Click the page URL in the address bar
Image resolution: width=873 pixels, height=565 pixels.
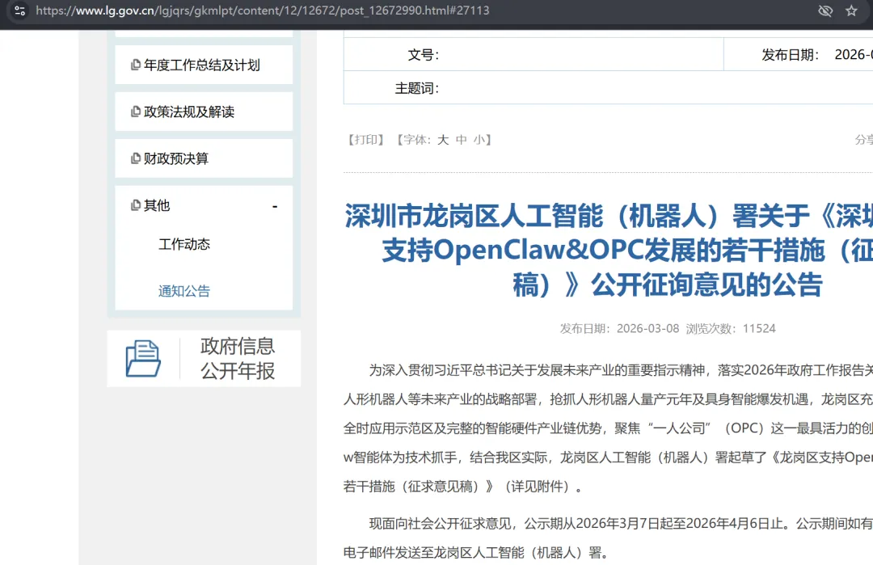(262, 11)
